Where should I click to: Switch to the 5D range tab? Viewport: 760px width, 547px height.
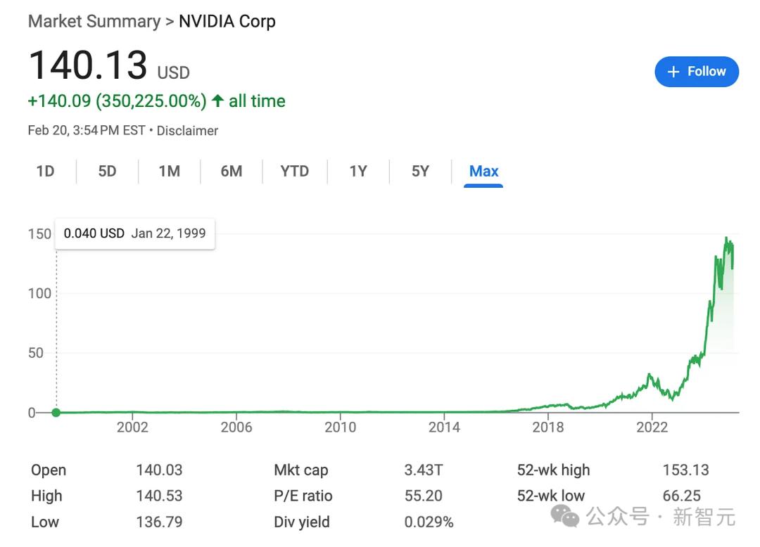point(107,171)
